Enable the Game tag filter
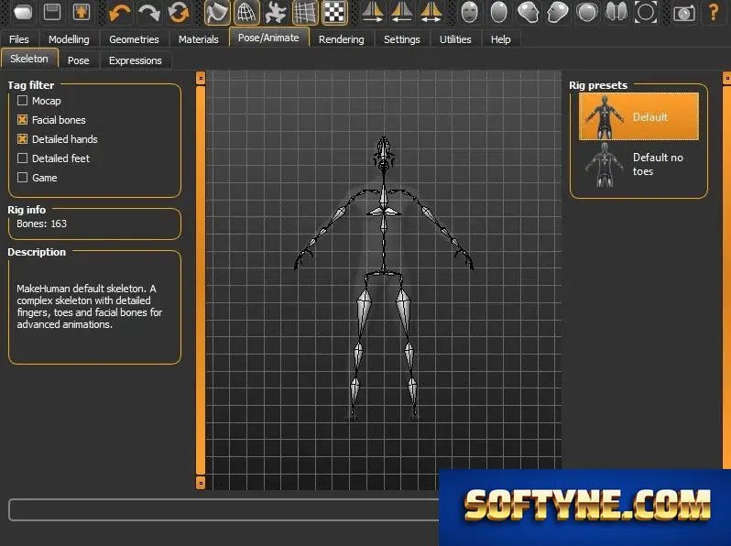The image size is (731, 546). (22, 177)
